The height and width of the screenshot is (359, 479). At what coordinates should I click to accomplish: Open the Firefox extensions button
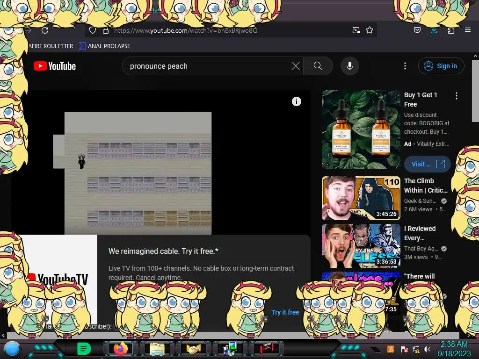point(451,30)
